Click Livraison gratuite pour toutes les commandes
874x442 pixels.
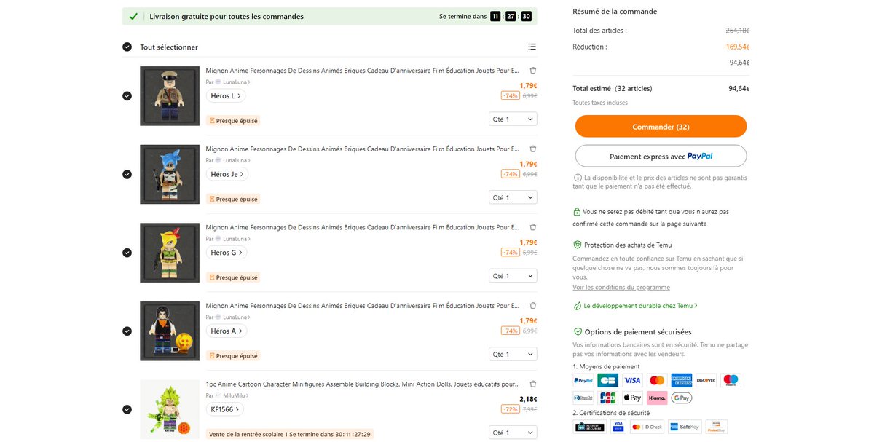227,16
